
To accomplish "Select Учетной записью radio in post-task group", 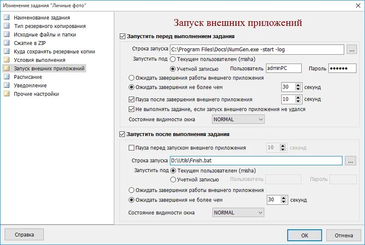I will click(173, 180).
